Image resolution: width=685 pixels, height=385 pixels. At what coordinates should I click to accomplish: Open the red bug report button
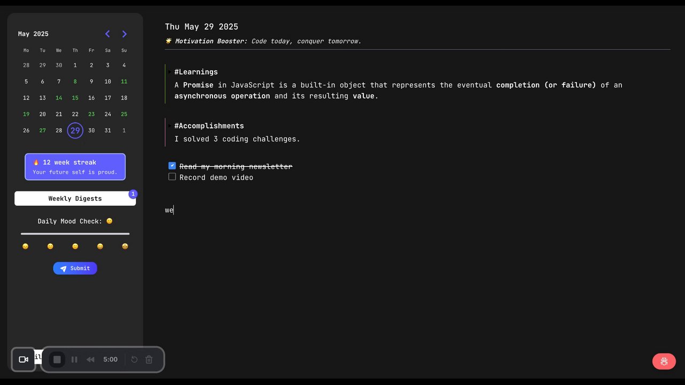coord(664,361)
